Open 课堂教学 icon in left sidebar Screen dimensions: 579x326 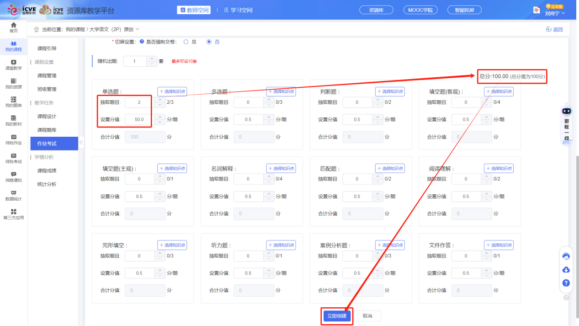click(x=14, y=64)
